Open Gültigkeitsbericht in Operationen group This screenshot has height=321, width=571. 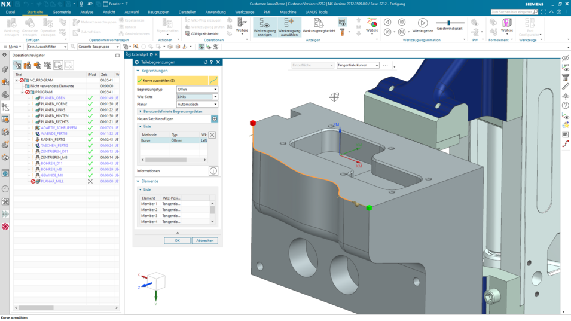tap(203, 34)
